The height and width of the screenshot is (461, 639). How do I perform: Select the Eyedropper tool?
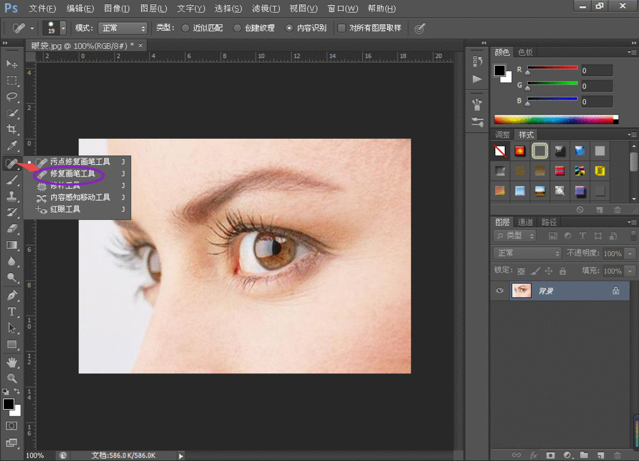(12, 146)
